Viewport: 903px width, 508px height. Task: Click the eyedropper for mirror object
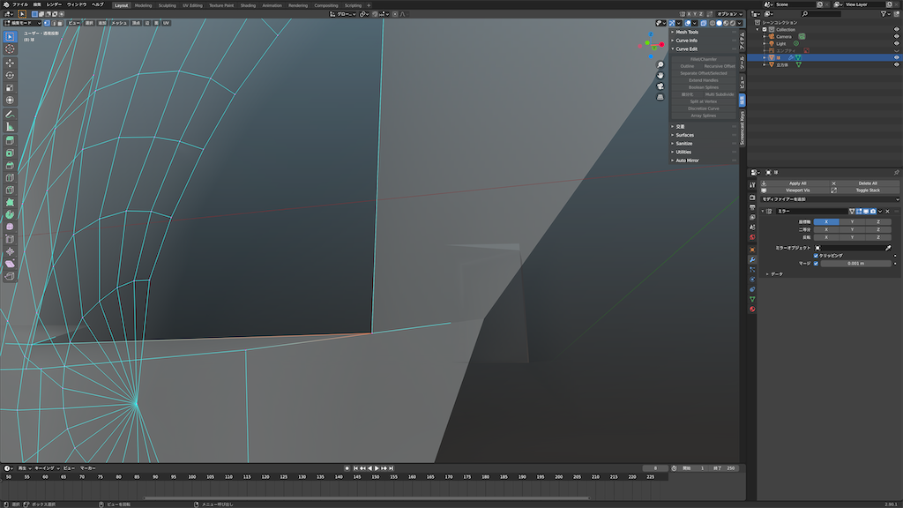(x=888, y=248)
